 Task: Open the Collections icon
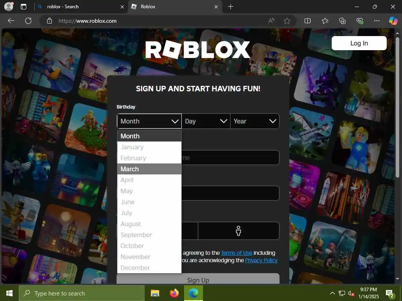point(342,21)
